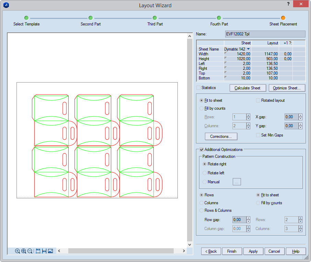Click the zoom in magnifier icon
Viewport: 311px width, 262px height.
[18, 251]
